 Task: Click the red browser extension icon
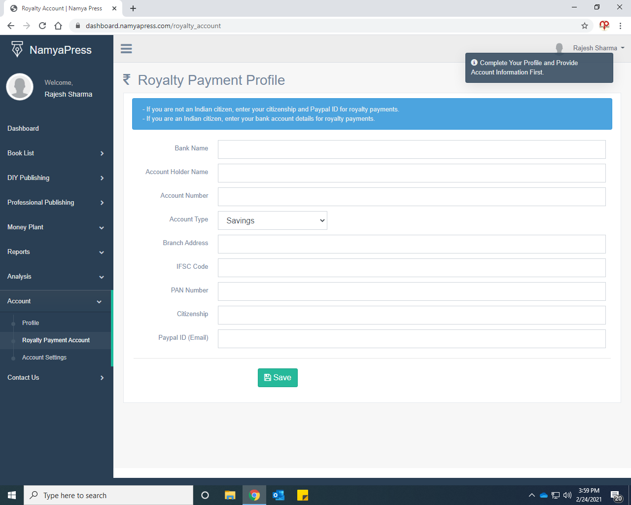[x=604, y=26]
